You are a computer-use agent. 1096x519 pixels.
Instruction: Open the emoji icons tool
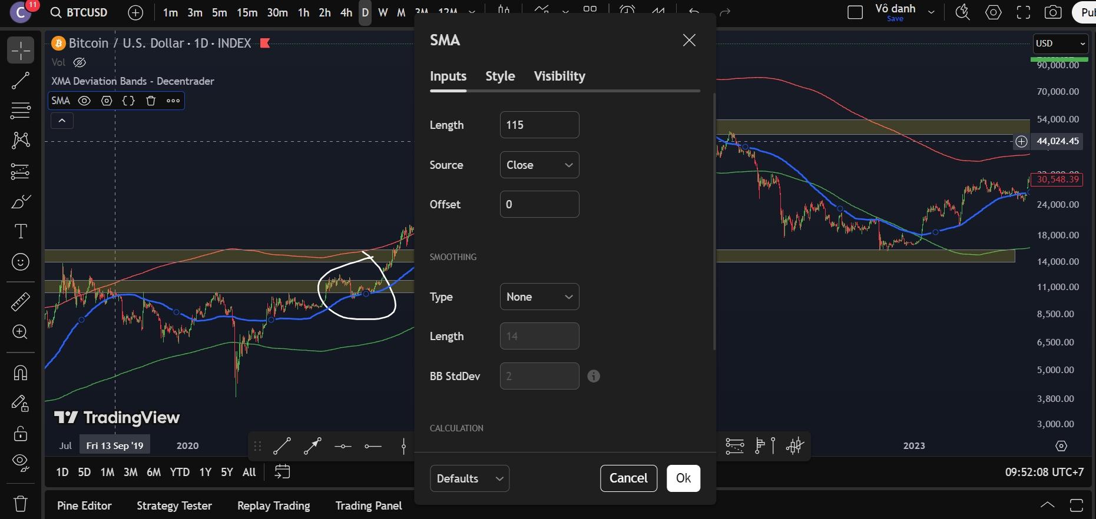click(21, 262)
